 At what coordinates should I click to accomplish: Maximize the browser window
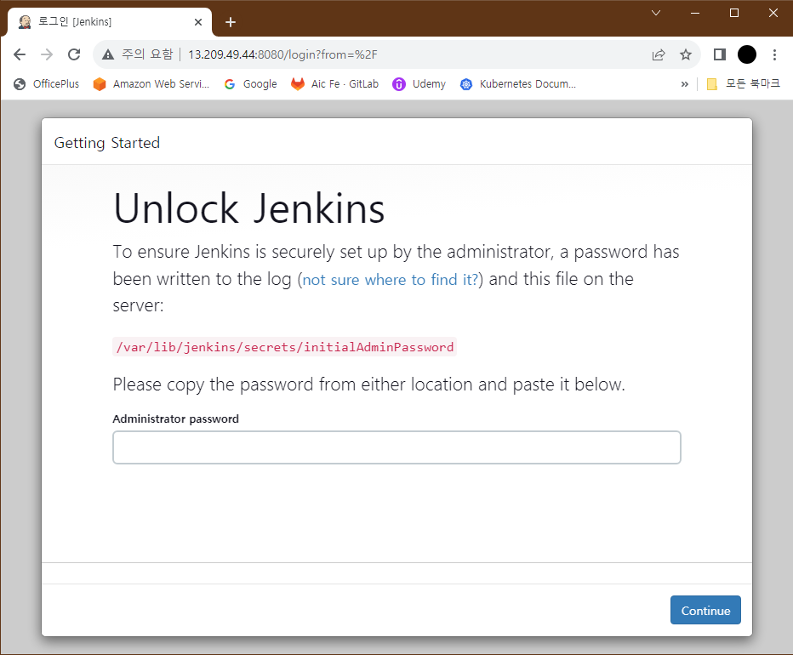click(x=734, y=13)
